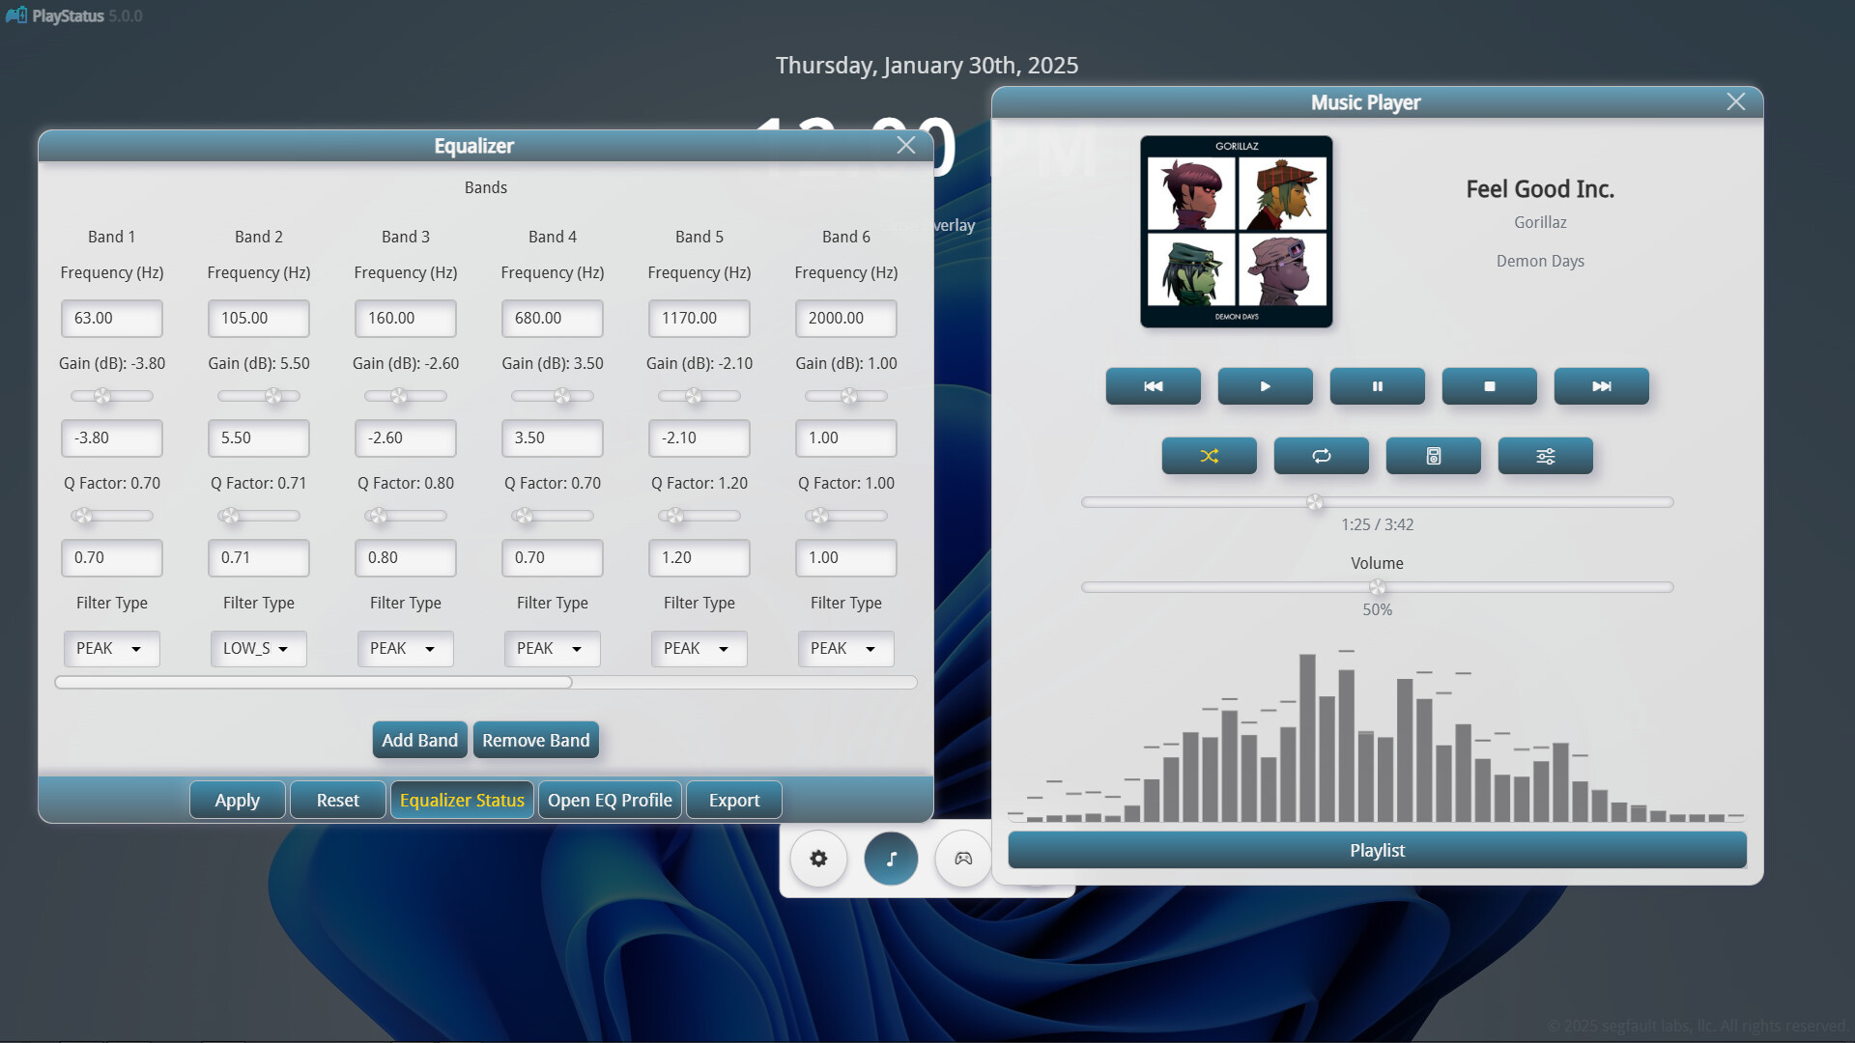1855x1043 pixels.
Task: Open audio effects settings icon
Action: click(x=1545, y=455)
